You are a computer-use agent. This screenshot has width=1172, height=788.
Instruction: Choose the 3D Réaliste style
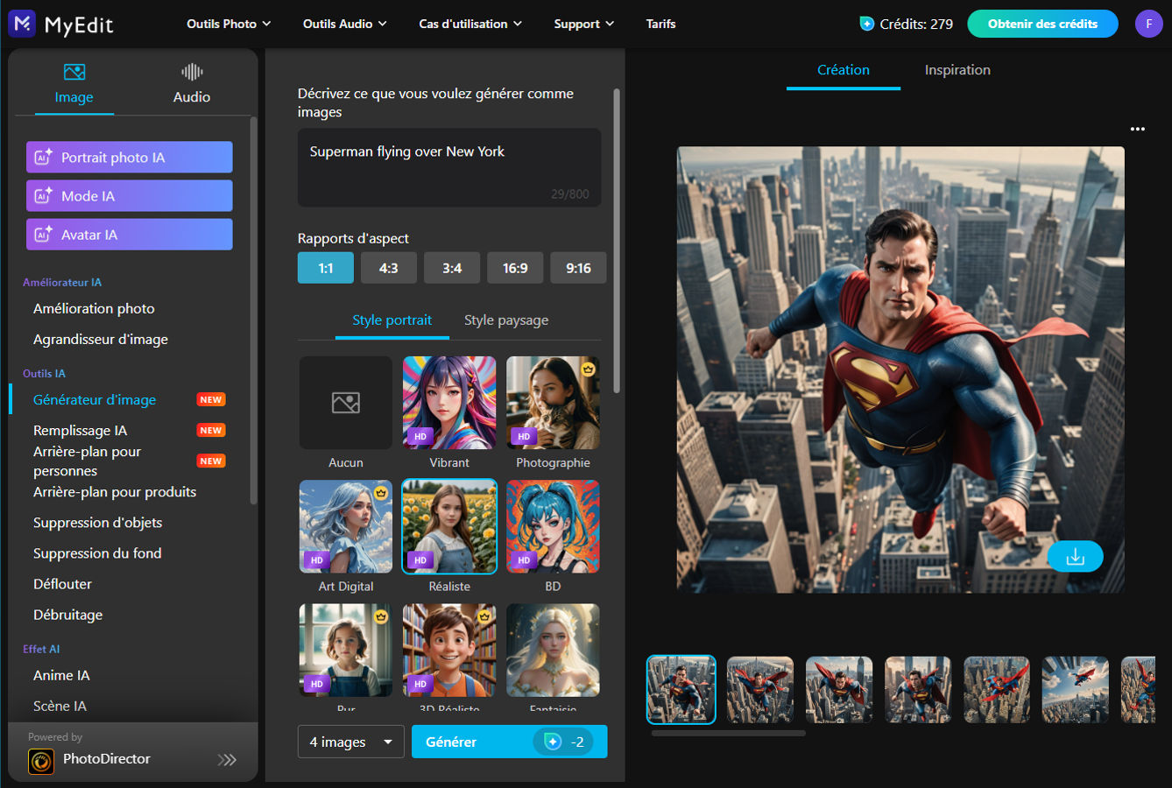pyautogui.click(x=449, y=650)
